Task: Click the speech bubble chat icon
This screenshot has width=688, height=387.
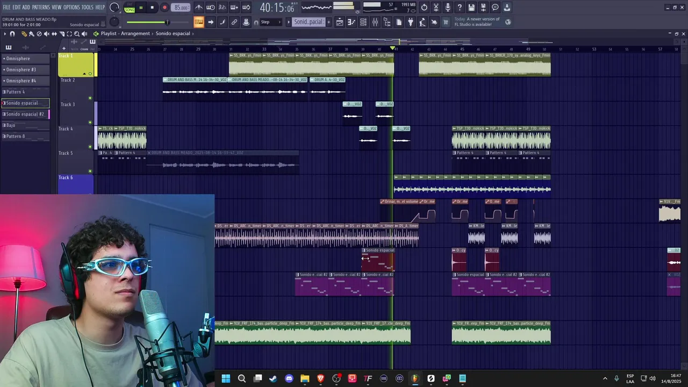Action: (x=495, y=8)
